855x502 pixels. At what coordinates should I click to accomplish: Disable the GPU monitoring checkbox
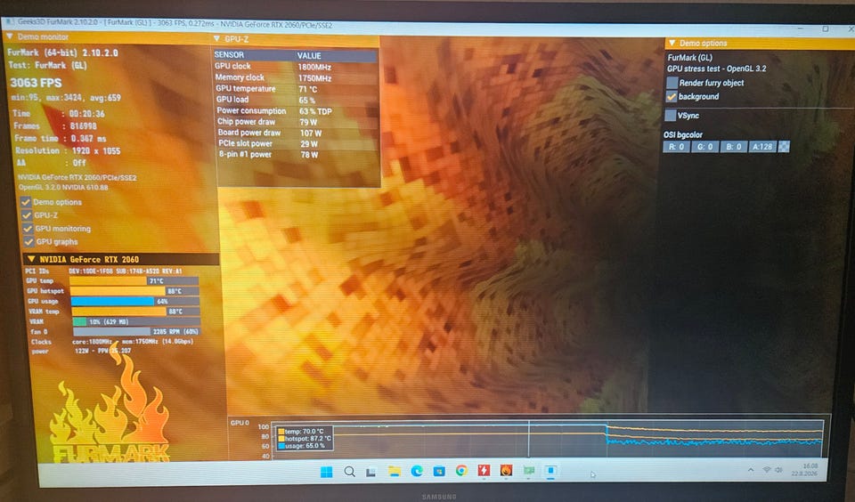point(28,229)
